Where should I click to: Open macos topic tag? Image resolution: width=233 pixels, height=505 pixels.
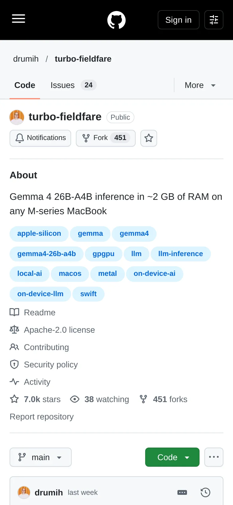[x=70, y=274]
